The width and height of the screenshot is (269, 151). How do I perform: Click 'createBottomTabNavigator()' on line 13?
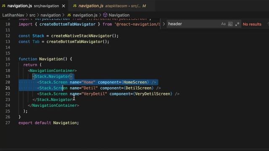click(78, 42)
